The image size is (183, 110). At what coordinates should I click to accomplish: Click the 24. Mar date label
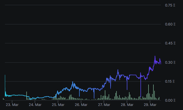pos(35,105)
